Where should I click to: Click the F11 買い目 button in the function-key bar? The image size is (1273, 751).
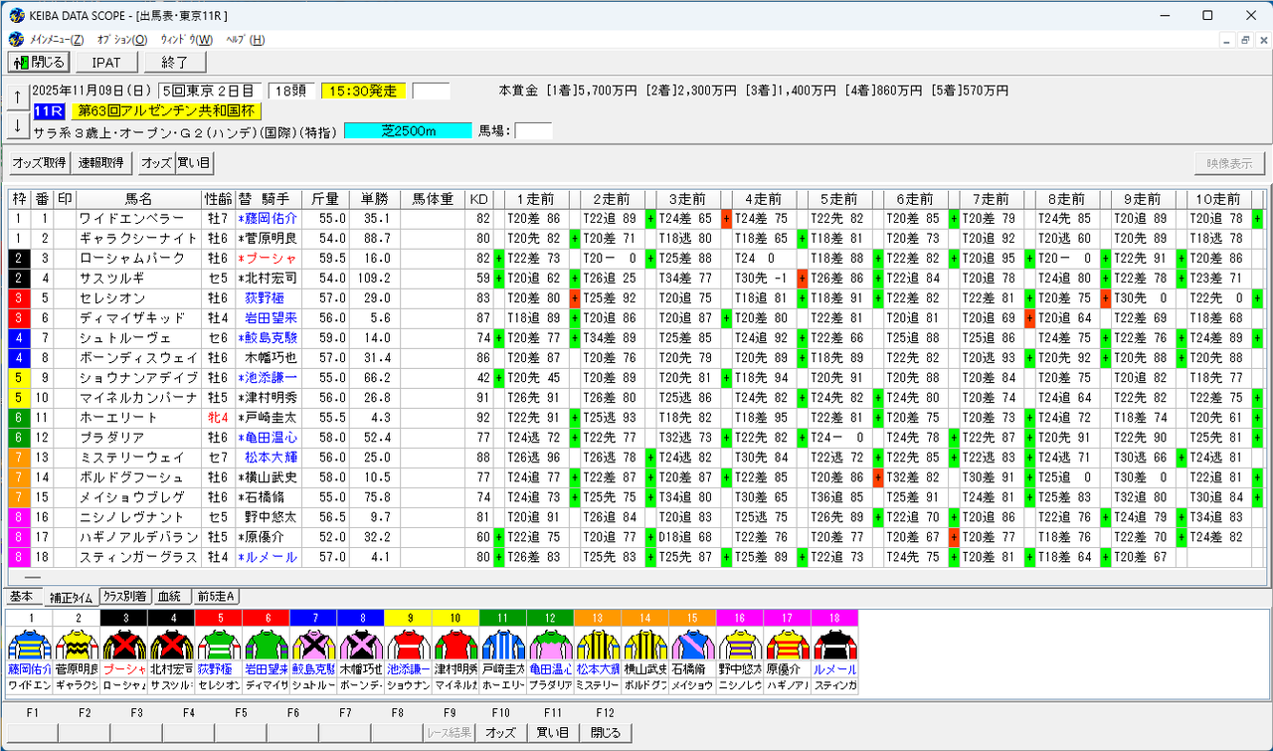tap(552, 733)
